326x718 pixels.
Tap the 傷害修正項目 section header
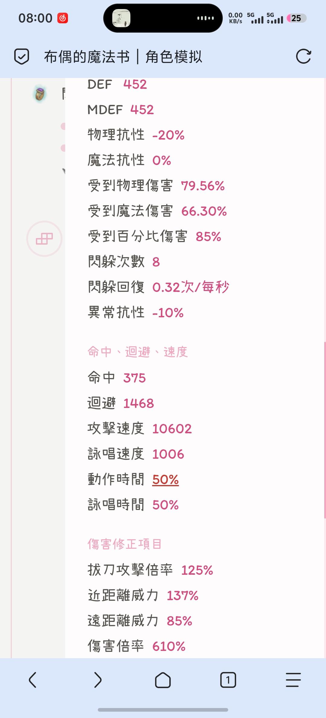124,544
